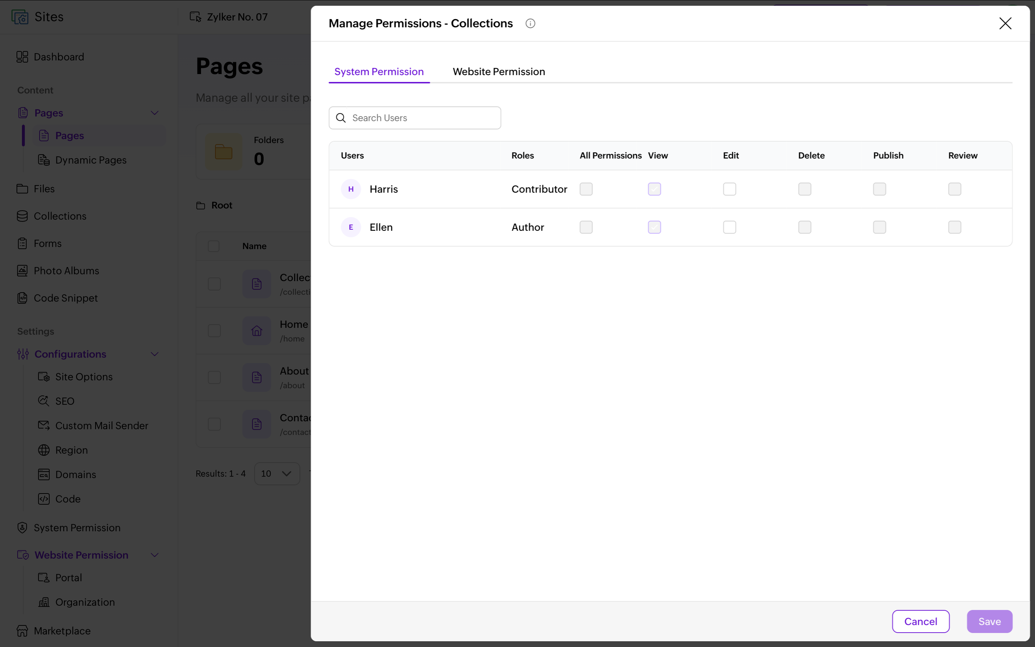This screenshot has width=1035, height=647.
Task: Open the Collections sidebar item
Action: point(51,216)
